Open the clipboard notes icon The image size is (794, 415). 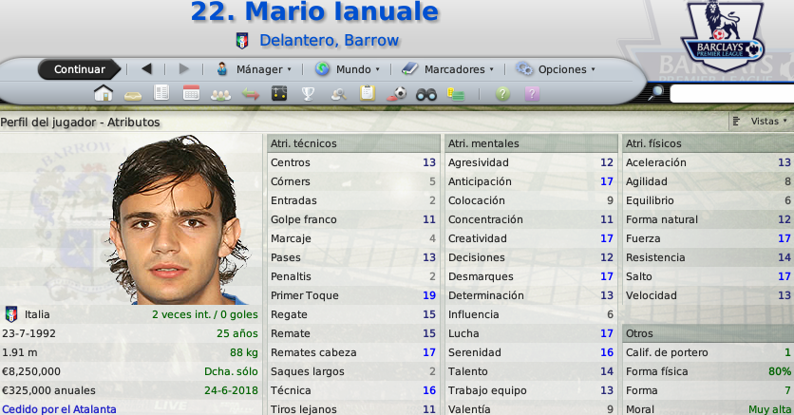[x=368, y=94]
